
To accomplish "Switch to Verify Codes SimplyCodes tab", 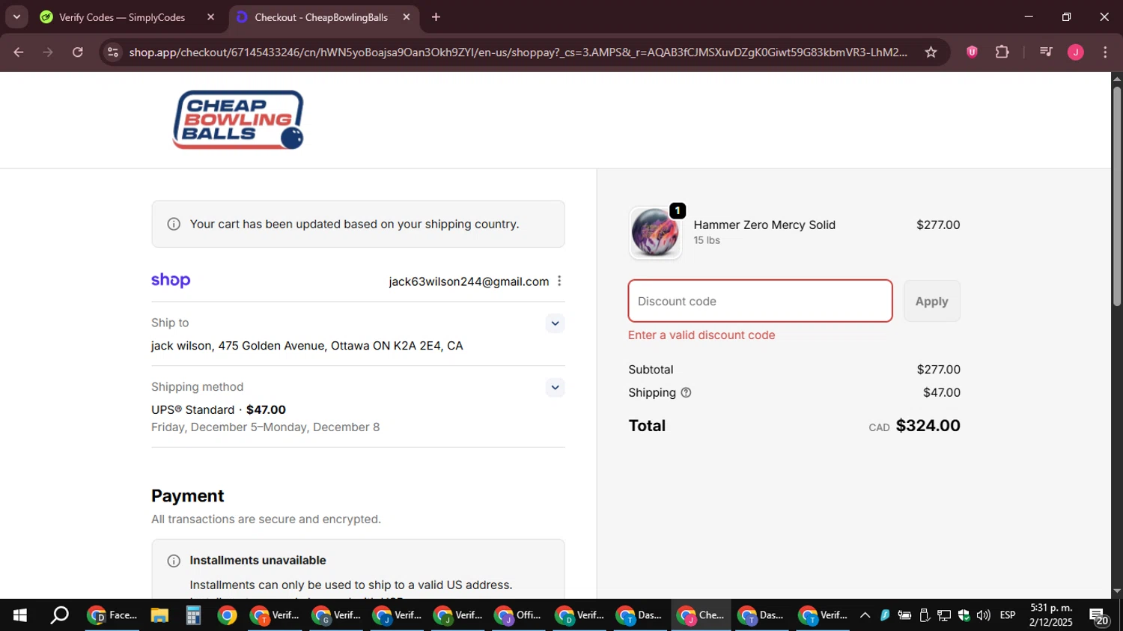I will coord(121,17).
